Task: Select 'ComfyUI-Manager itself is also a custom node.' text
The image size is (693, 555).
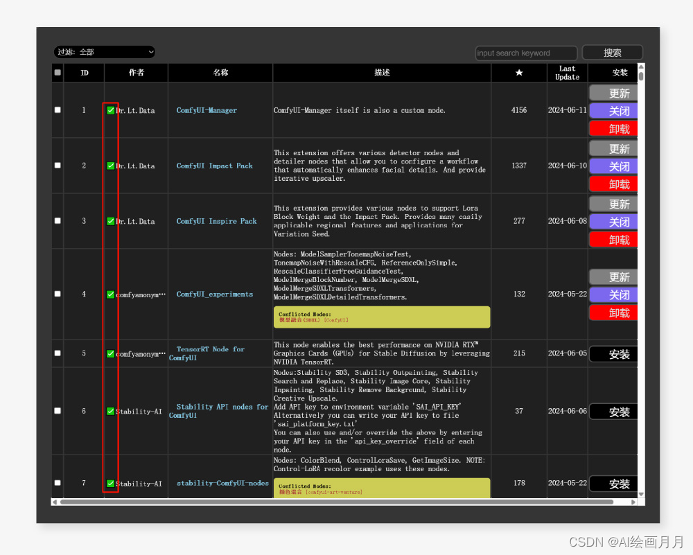Action: (359, 110)
